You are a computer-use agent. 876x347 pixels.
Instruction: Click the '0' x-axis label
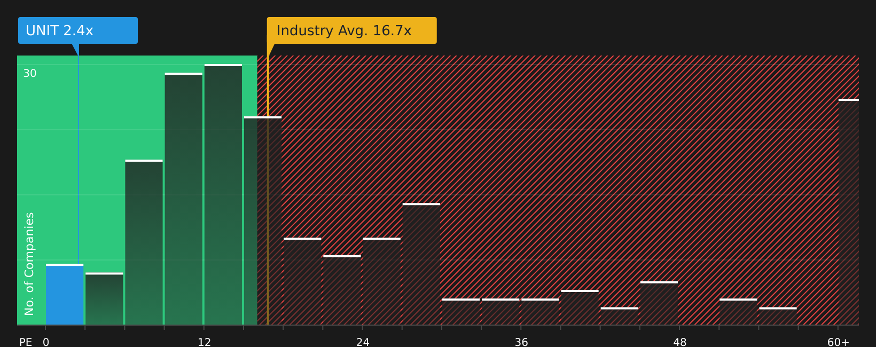(46, 342)
